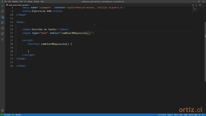Open the Source Control view
Viewport: 206px width, 116px height.
(x=3, y=17)
